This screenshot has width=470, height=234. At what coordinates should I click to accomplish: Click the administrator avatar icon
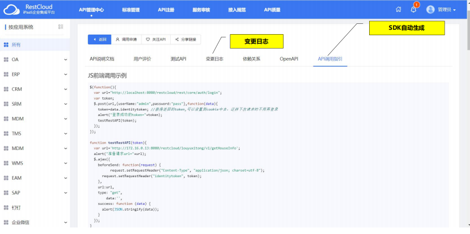430,9
